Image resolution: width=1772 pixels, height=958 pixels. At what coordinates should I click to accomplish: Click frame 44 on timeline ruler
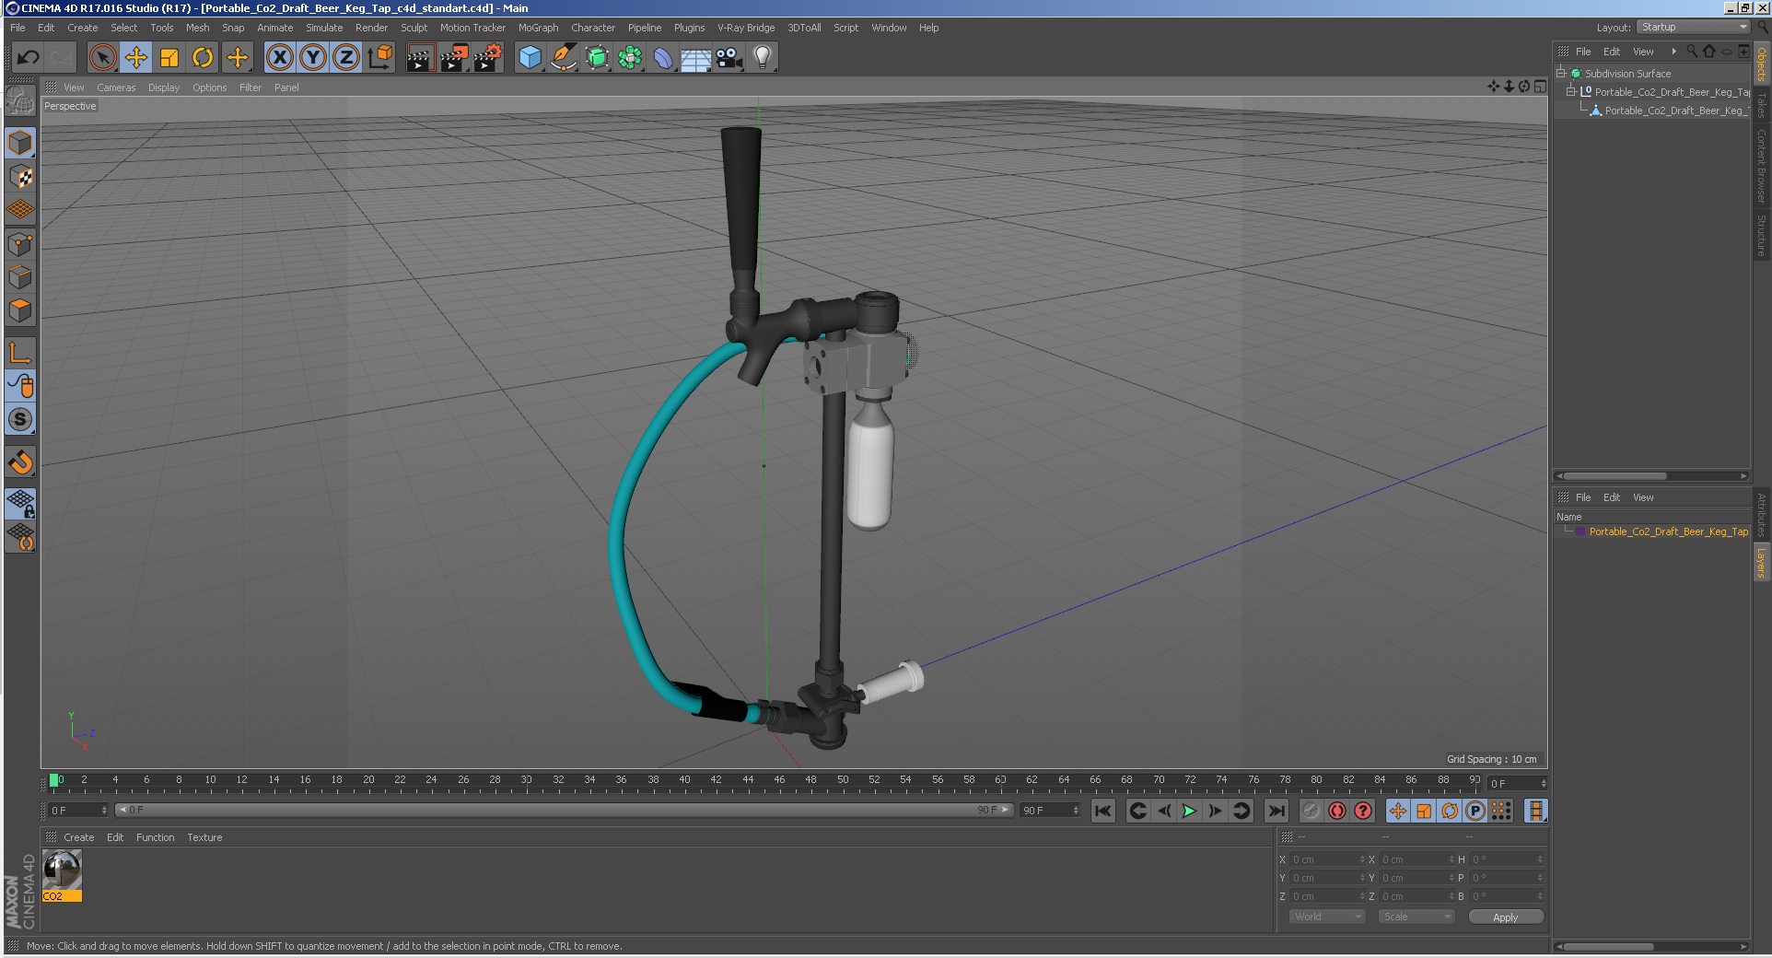tap(748, 780)
